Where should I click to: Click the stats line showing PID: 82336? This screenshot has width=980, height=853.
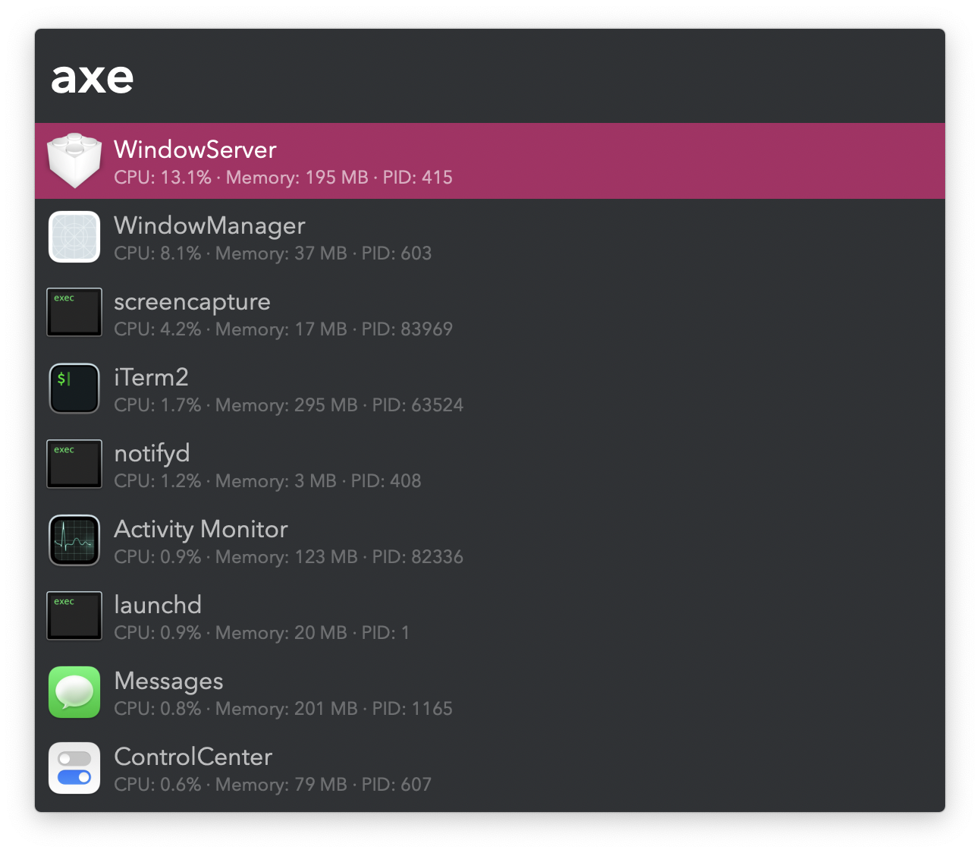288,557
